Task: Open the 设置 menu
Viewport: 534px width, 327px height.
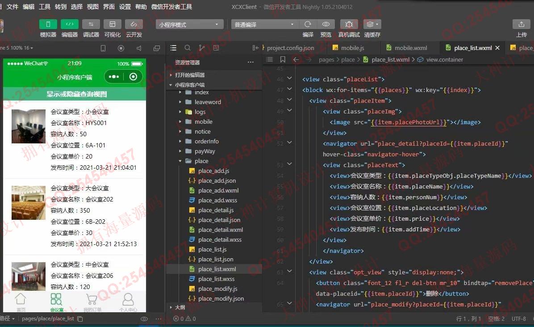Action: [125, 7]
